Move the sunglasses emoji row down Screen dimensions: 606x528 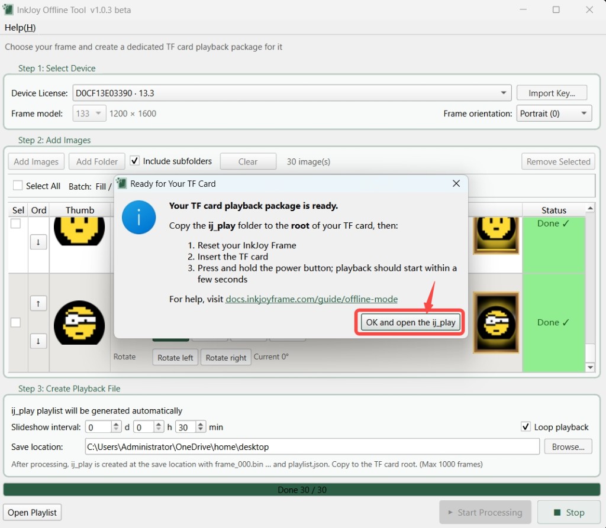tap(38, 341)
